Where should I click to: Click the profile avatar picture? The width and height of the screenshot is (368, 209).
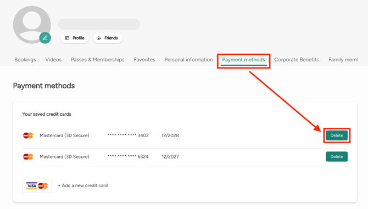tap(32, 25)
